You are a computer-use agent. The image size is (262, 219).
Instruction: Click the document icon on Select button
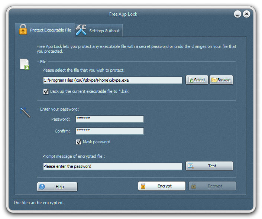[191, 80]
